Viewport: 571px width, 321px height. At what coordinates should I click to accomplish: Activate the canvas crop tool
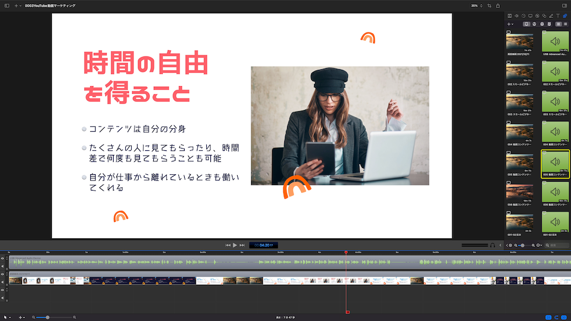point(489,6)
